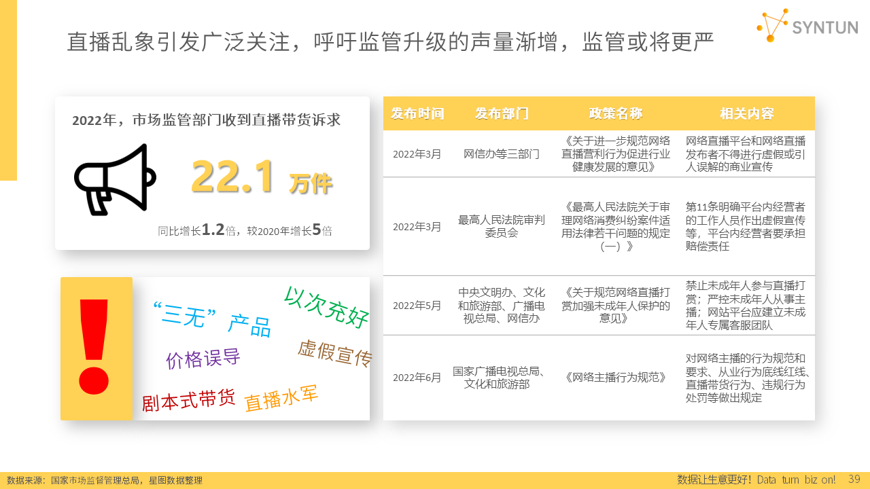Click the 政策名称 column header
The image size is (870, 489).
[x=616, y=113]
